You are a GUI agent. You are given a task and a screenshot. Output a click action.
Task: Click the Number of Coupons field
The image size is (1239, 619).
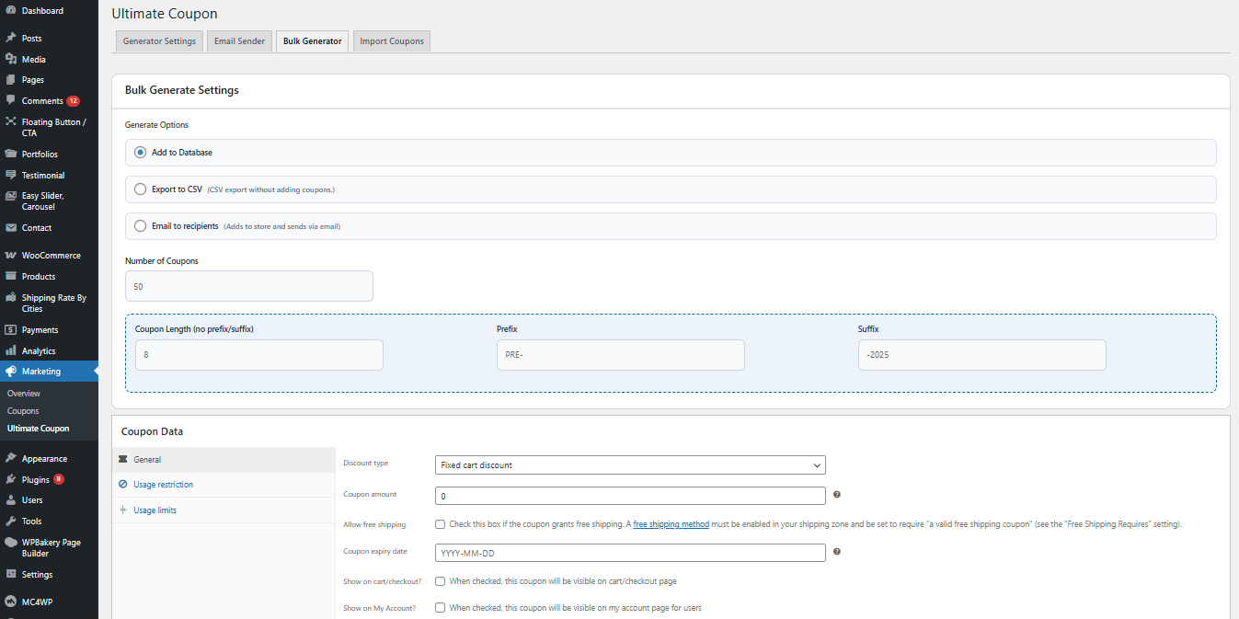click(x=249, y=286)
